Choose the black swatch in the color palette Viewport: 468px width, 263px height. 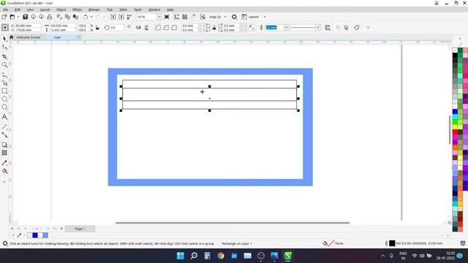(455, 56)
